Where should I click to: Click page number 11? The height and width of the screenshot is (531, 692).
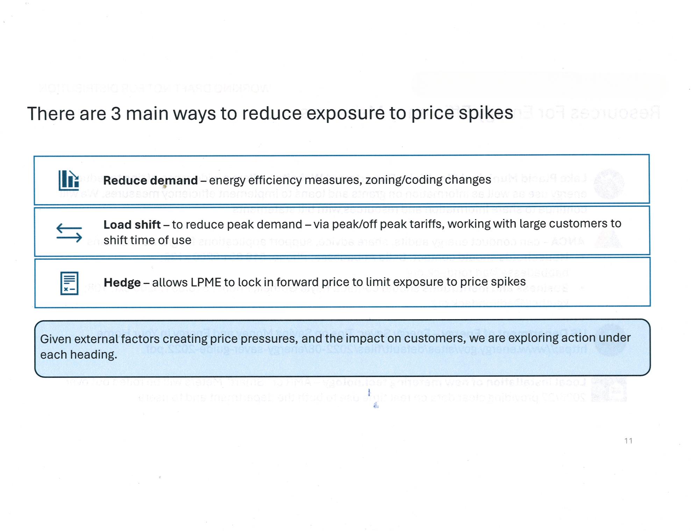click(x=628, y=441)
